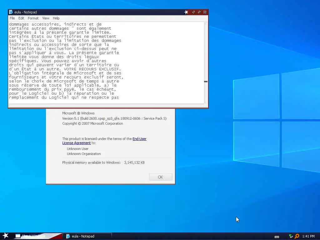Close the eula Notepad window
The width and height of the screenshot is (320, 240).
click(x=205, y=12)
